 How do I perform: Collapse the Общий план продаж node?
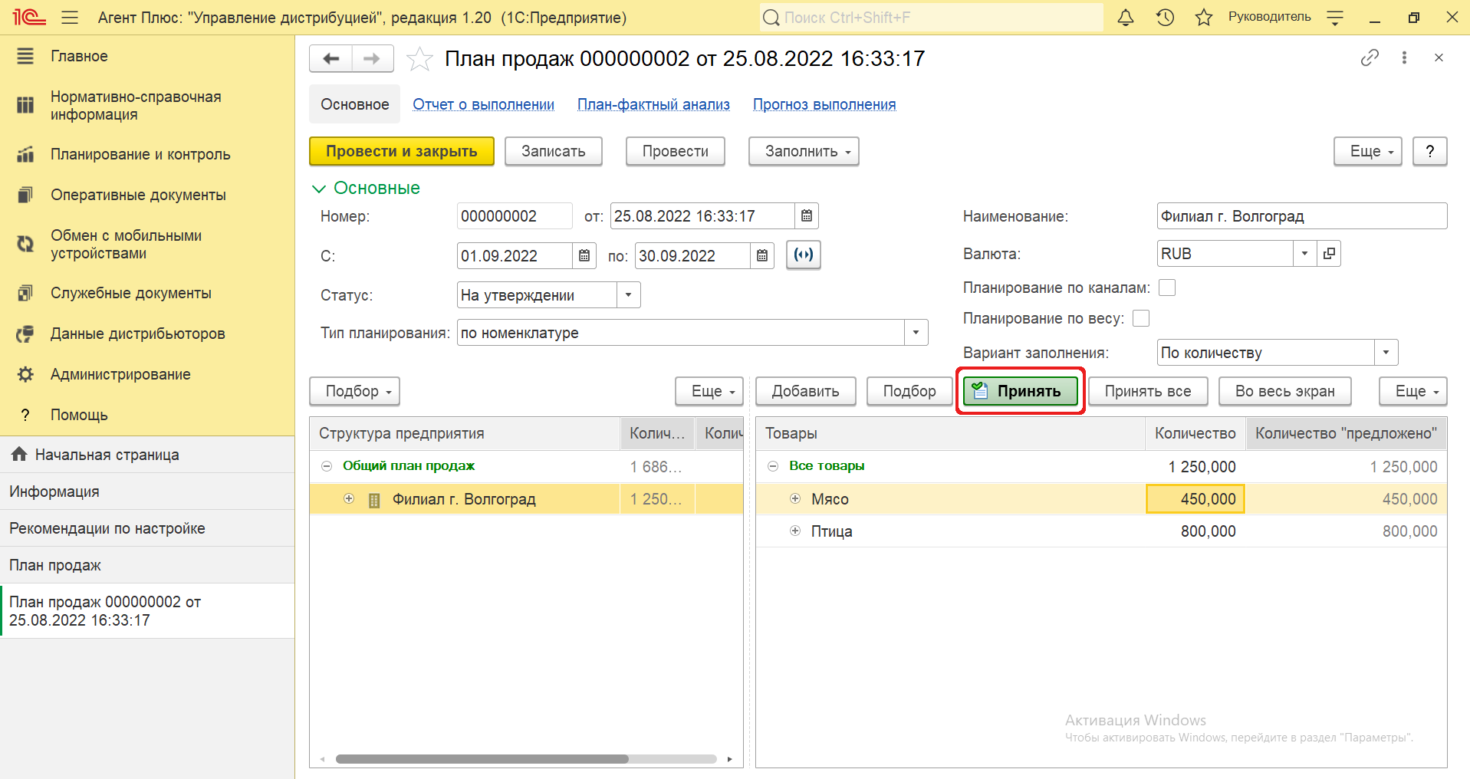click(x=327, y=466)
